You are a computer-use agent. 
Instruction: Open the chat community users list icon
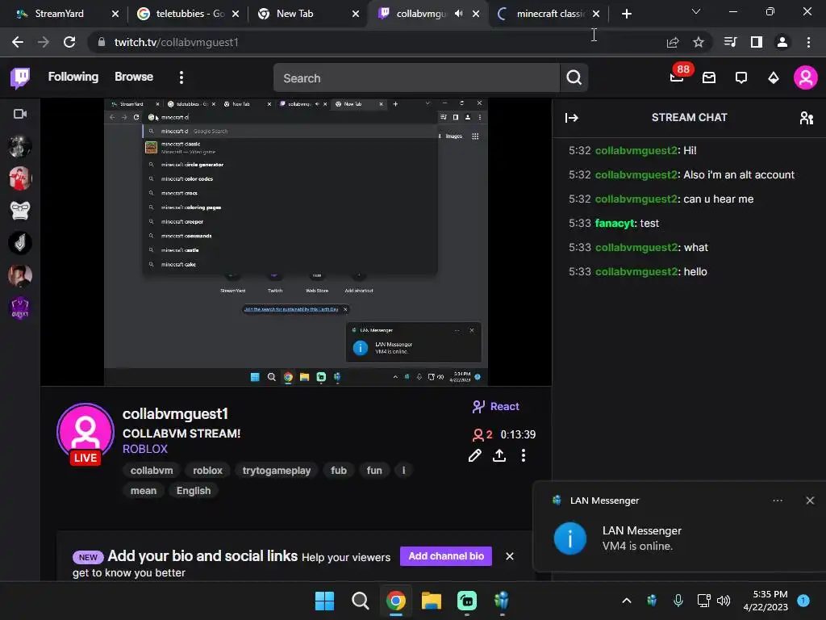point(807,118)
